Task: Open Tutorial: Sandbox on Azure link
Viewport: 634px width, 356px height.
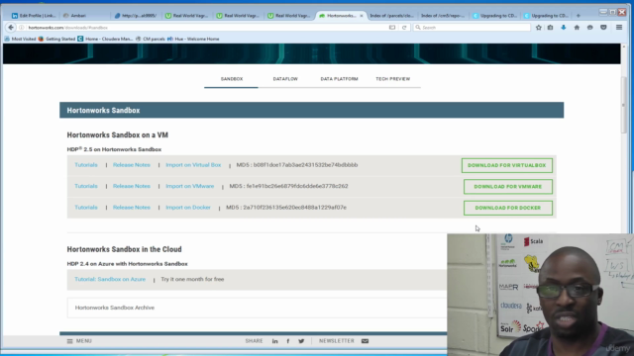Action: 110,279
